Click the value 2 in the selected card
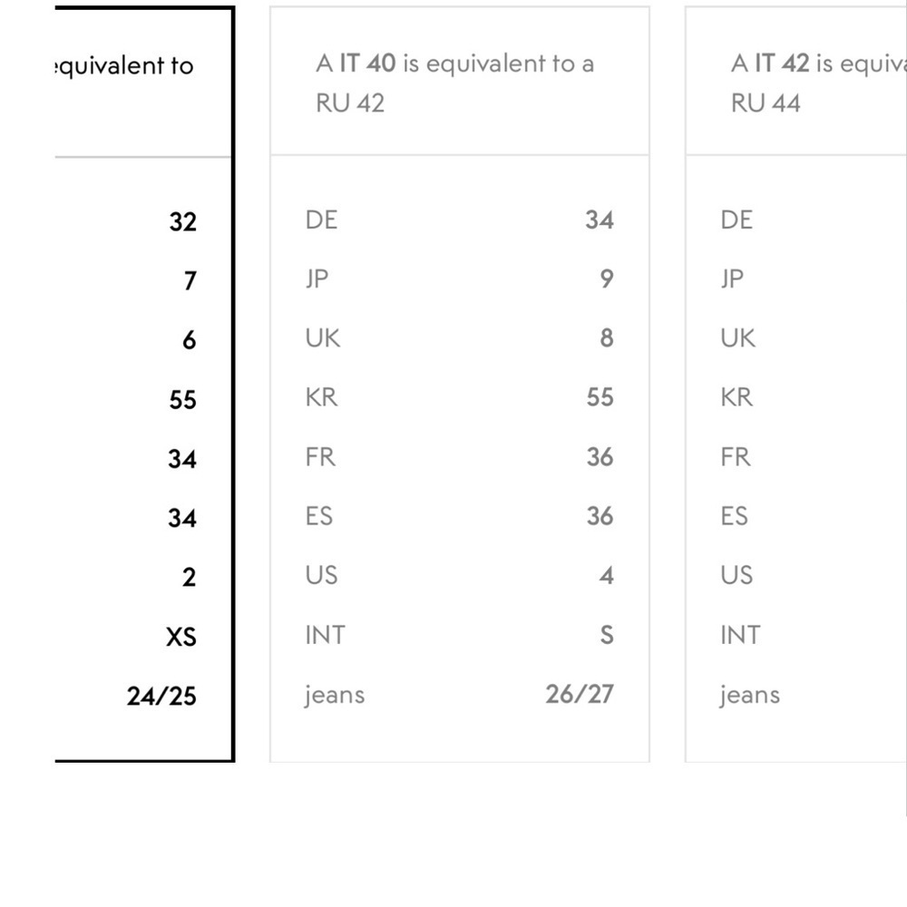 (x=188, y=578)
